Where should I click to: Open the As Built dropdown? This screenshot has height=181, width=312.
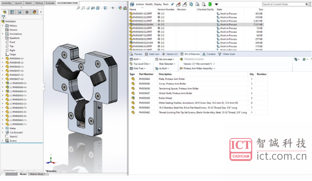tap(162, 68)
